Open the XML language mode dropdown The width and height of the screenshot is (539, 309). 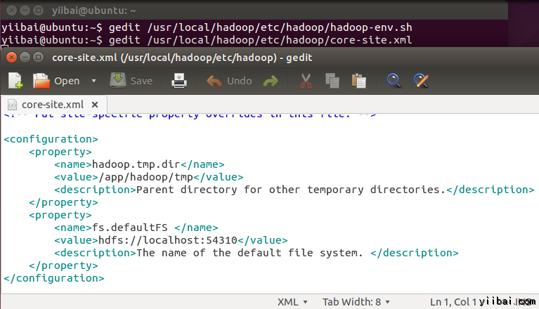(293, 301)
